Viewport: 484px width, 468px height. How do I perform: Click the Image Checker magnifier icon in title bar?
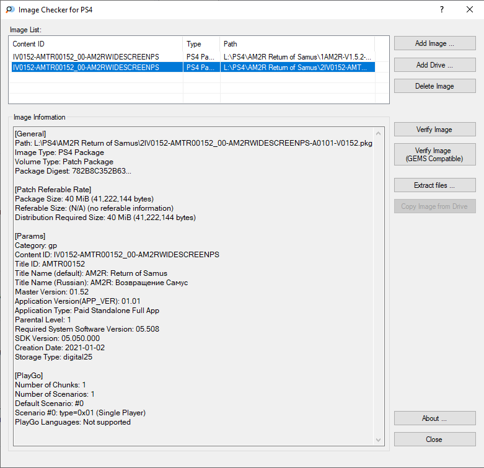coord(10,9)
